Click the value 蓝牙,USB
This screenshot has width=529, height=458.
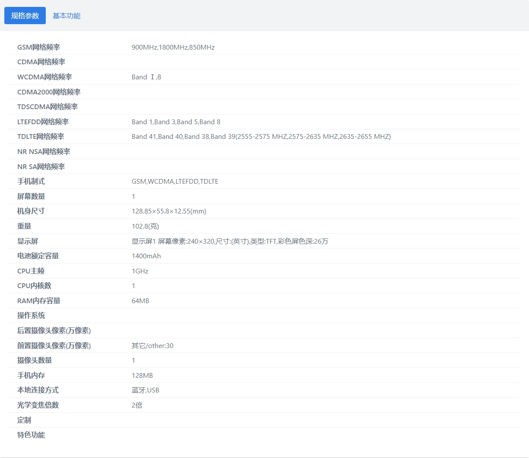pyautogui.click(x=146, y=390)
